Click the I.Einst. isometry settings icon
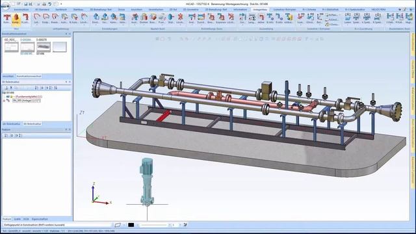Viewport: 416px width, 234px height. pyautogui.click(x=310, y=19)
